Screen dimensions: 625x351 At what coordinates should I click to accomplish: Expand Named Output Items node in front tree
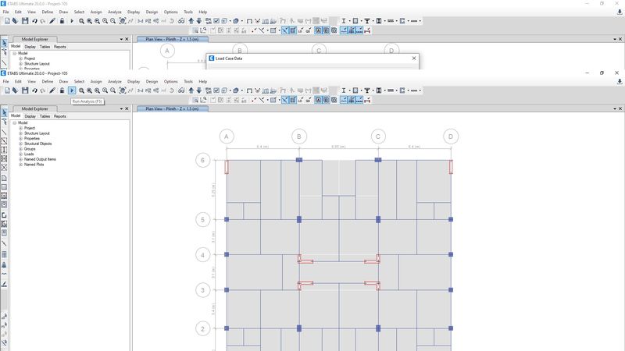(x=21, y=159)
